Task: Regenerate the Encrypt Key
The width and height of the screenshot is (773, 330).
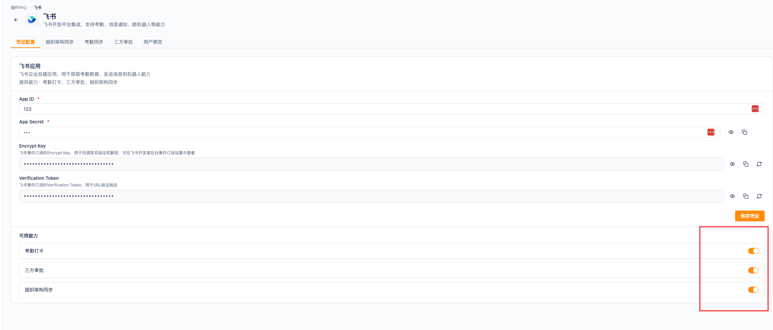Action: 759,164
